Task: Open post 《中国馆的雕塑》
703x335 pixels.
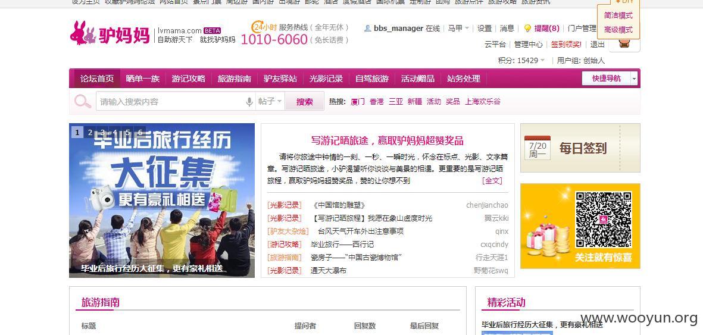Action: 340,205
